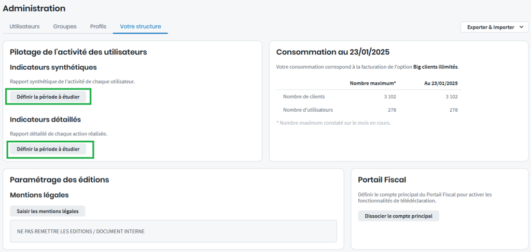Click the Portail Fiscal heading
The height and width of the screenshot is (252, 531).
(382, 180)
